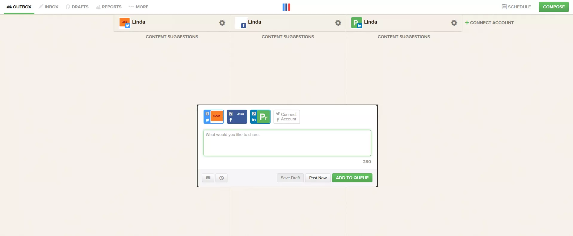Uncheck the Twitter account in the composer

click(x=207, y=114)
